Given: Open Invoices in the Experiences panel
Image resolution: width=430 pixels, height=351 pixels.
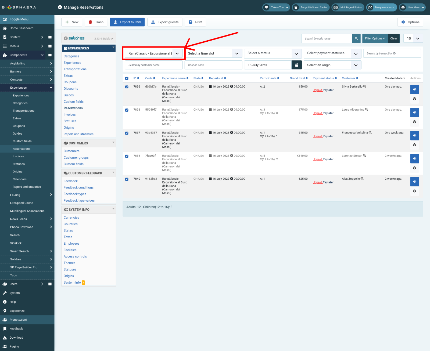Looking at the screenshot, I should (70, 115).
